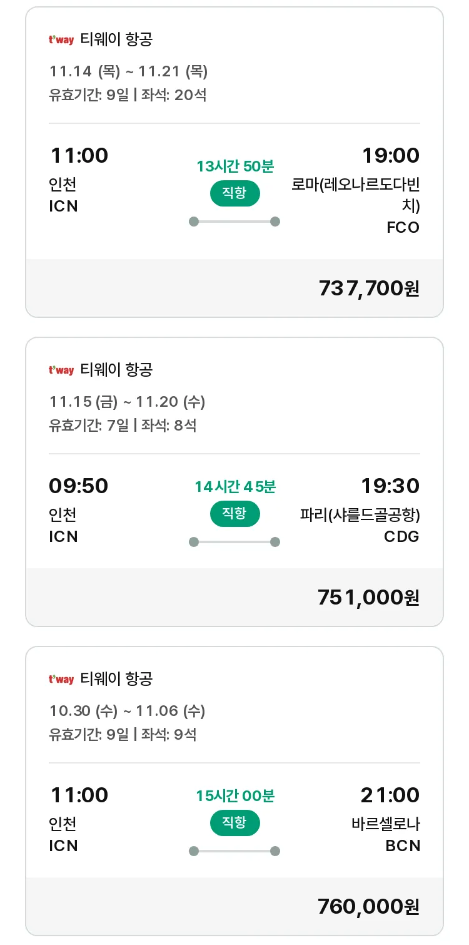469x945 pixels.
Task: Tap the 직항 badge on the Rome flight
Action: (234, 193)
